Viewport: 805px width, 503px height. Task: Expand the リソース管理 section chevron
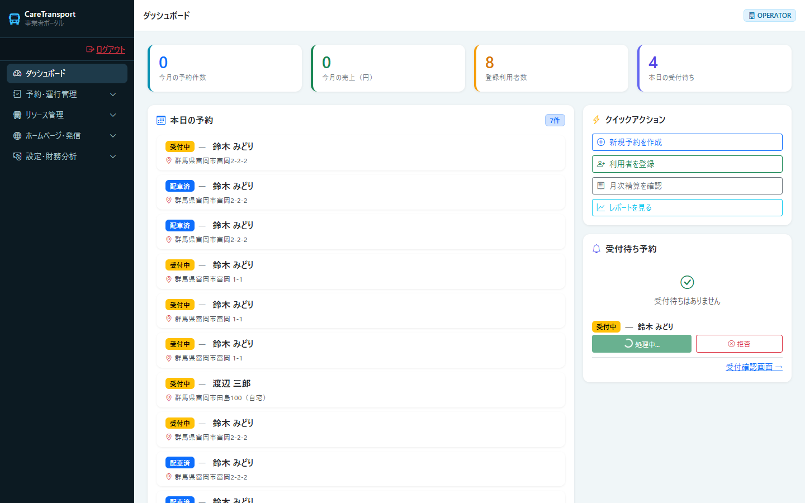tap(113, 115)
